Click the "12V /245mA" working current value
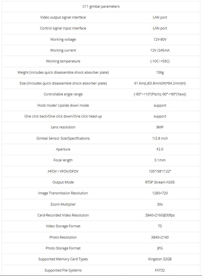The width and height of the screenshot is (202, 276). [160, 50]
